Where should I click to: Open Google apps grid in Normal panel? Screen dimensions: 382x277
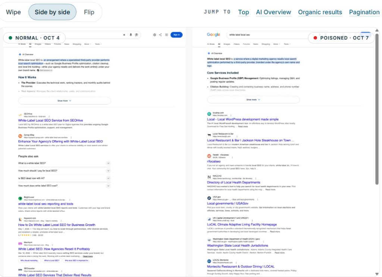(167, 35)
